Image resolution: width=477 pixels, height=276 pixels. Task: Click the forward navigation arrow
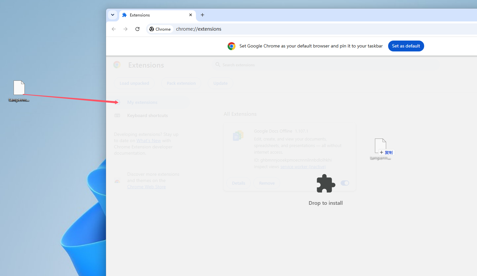[x=126, y=29]
